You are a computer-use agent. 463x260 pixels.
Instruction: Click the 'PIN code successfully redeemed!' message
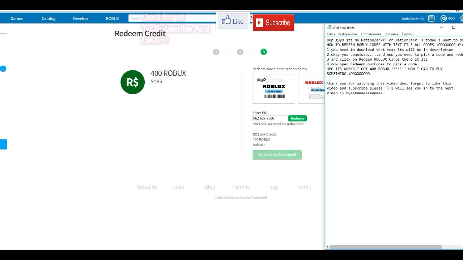click(x=278, y=124)
